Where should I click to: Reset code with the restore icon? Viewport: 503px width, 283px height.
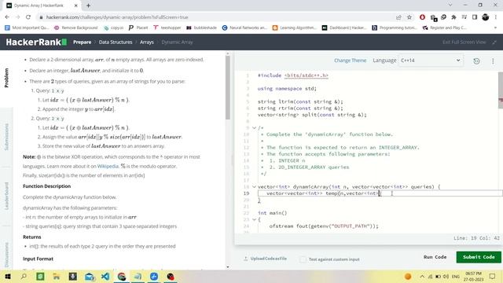[x=476, y=61]
